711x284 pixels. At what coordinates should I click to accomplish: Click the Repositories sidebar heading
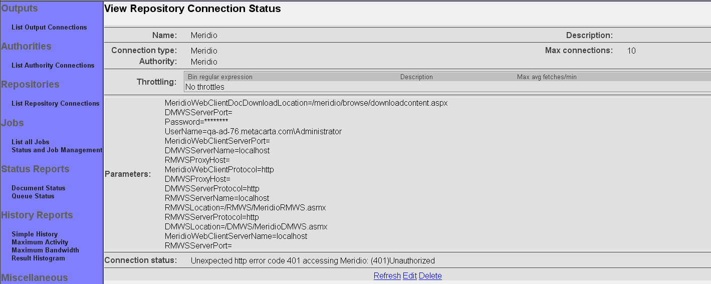(x=30, y=85)
